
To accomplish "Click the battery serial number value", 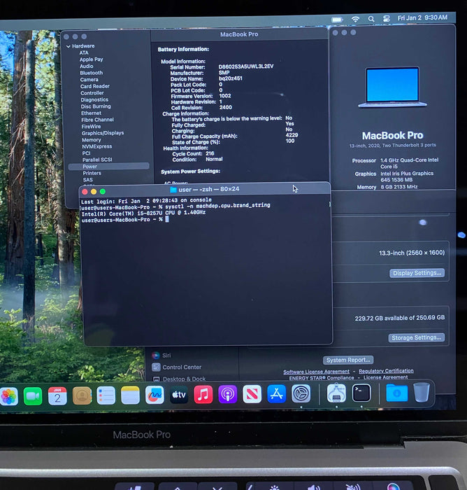I will 246,66.
